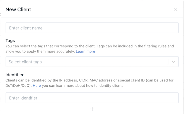This screenshot has height=114, width=184.
Task: Click the "DoT/DoH/DoQ" text in the identifier description
Action: 18,86
